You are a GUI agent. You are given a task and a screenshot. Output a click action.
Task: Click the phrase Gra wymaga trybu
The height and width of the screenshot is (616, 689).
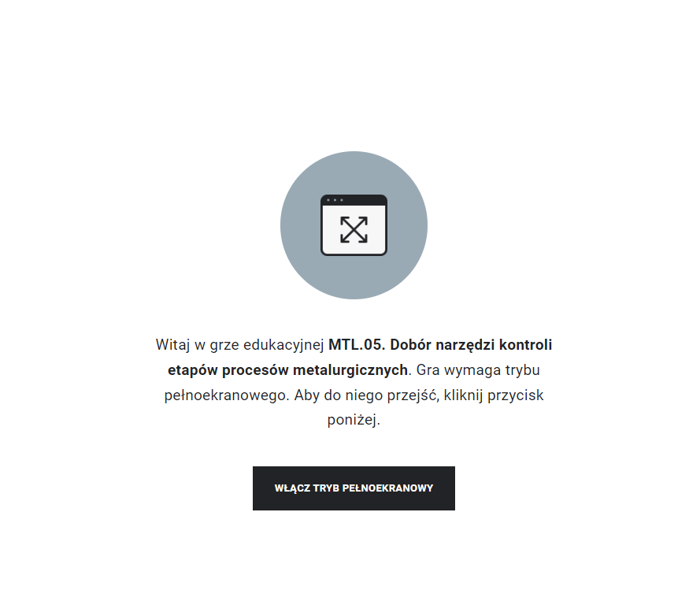pos(478,370)
